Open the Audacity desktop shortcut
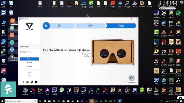This screenshot has height=103, width=184. coord(120,91)
